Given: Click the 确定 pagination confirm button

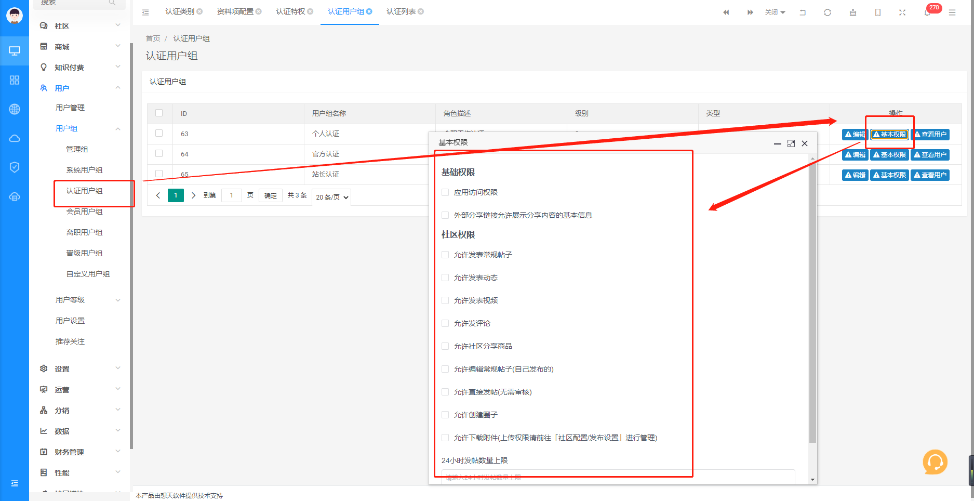Looking at the screenshot, I should tap(270, 195).
